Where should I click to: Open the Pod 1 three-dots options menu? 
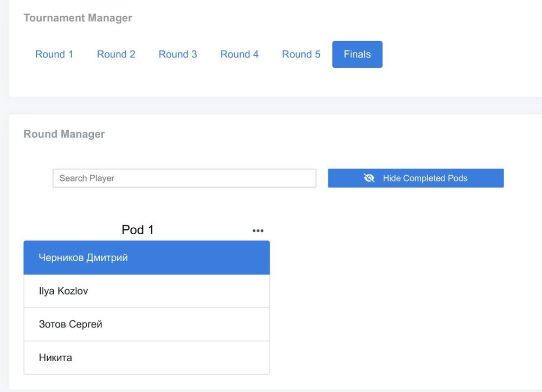tap(258, 230)
